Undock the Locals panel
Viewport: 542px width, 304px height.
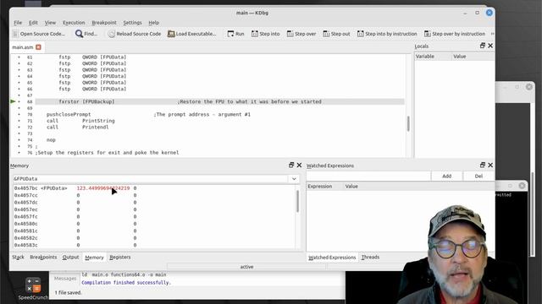pyautogui.click(x=483, y=46)
